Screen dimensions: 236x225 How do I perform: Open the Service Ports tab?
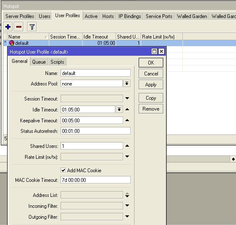tap(159, 16)
